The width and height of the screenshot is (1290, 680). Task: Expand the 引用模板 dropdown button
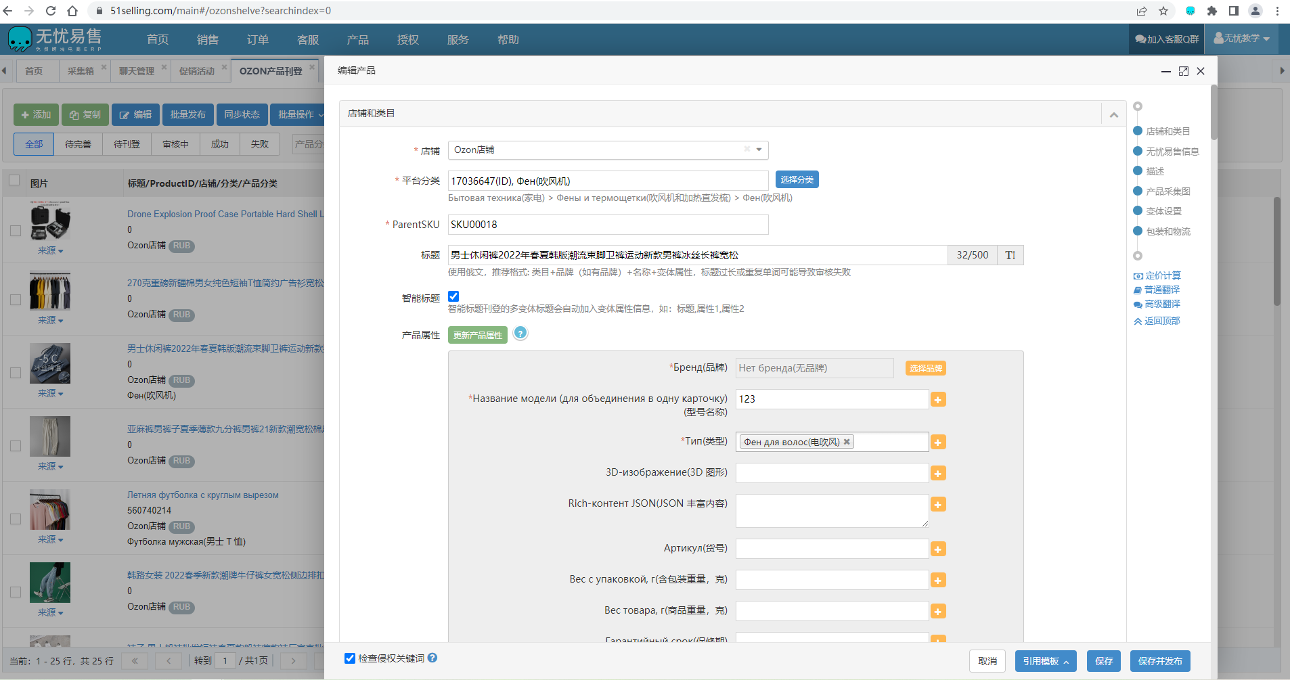pyautogui.click(x=1045, y=661)
